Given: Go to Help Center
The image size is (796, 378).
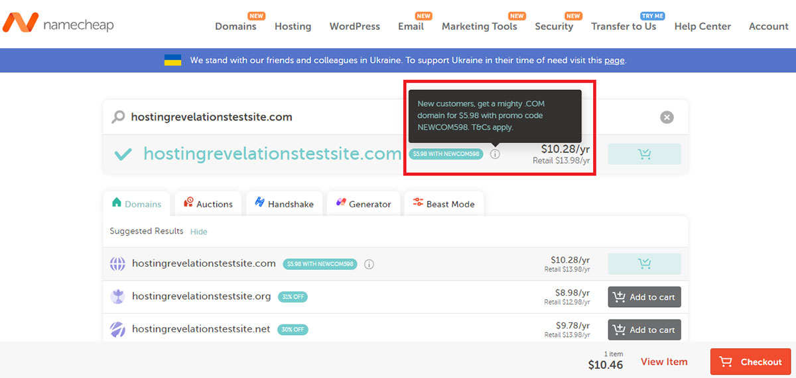Looking at the screenshot, I should point(702,26).
